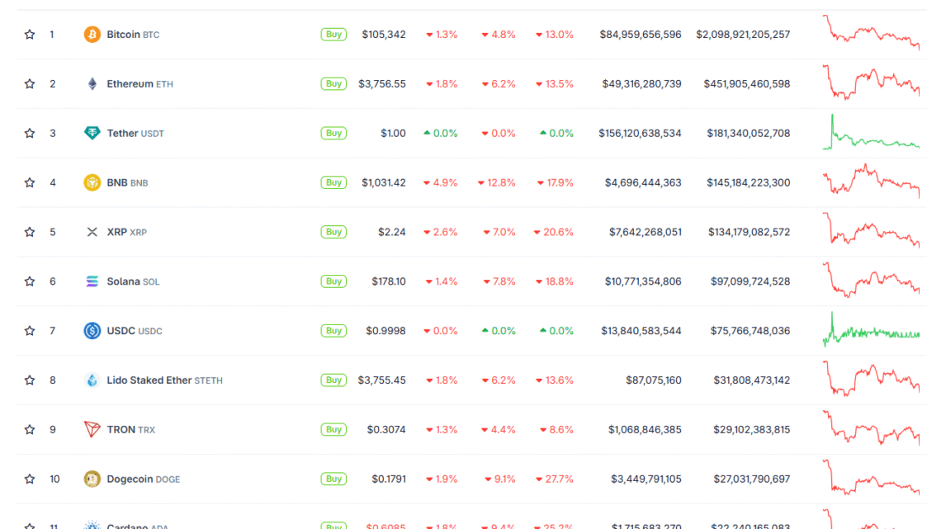Select the TRON TRX logo
The image size is (941, 529).
(x=91, y=429)
